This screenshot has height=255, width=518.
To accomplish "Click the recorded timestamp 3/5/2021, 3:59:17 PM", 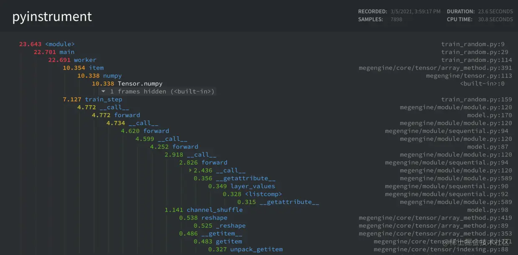I will click(416, 12).
